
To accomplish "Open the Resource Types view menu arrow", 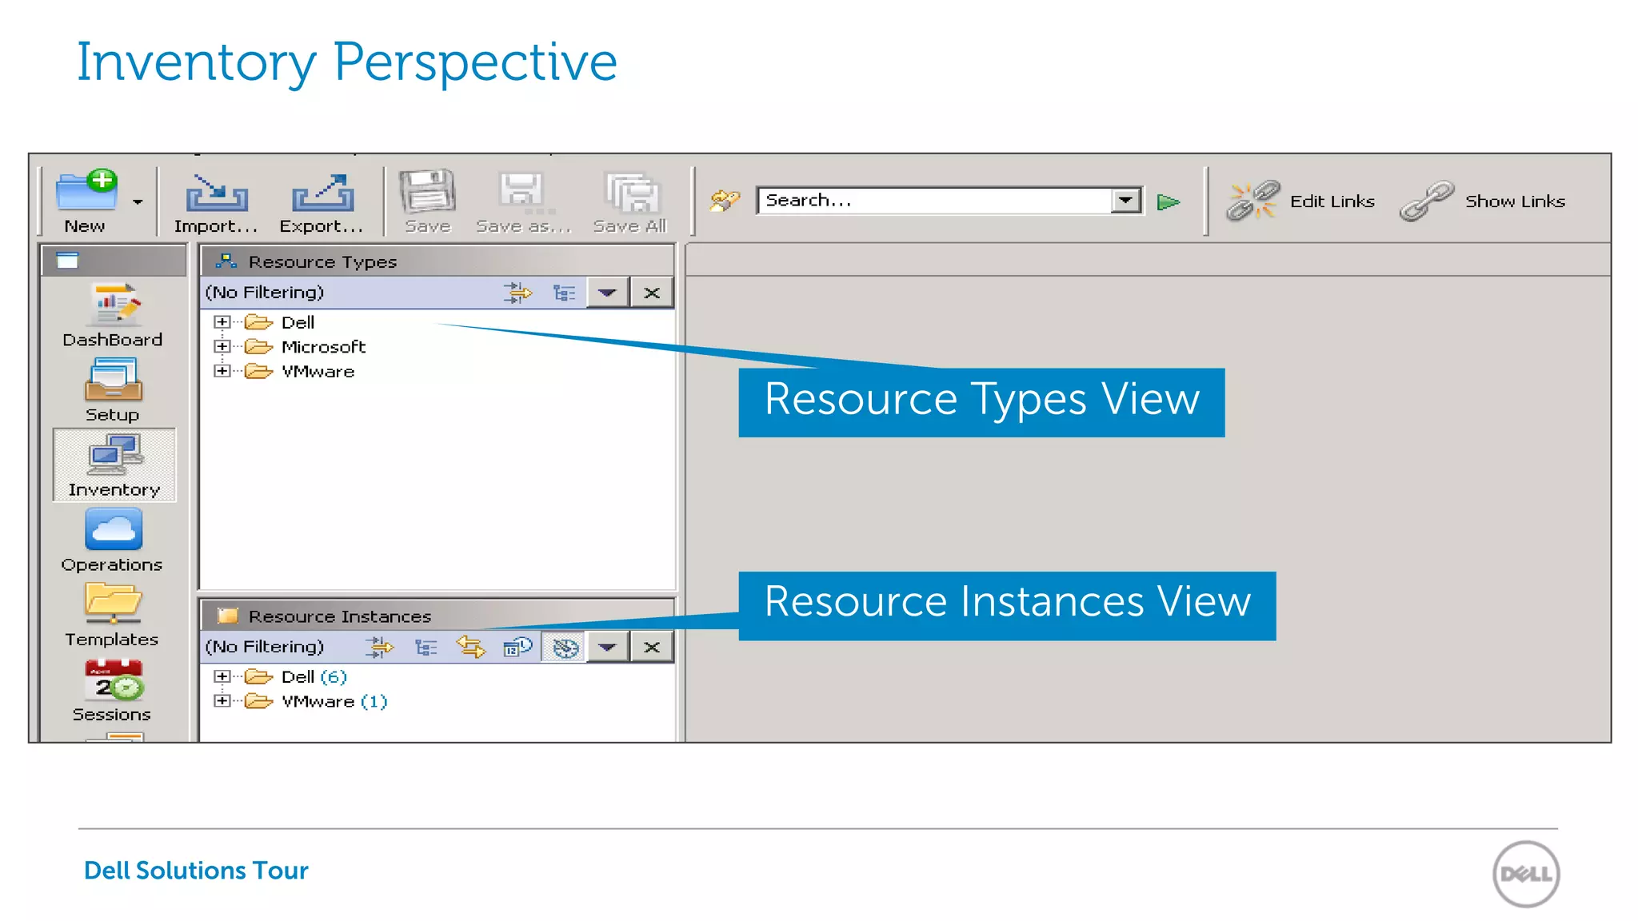I will pos(608,293).
